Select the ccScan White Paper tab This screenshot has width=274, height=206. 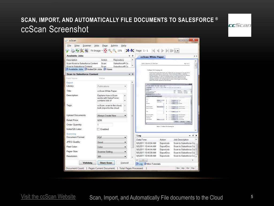click(x=152, y=57)
